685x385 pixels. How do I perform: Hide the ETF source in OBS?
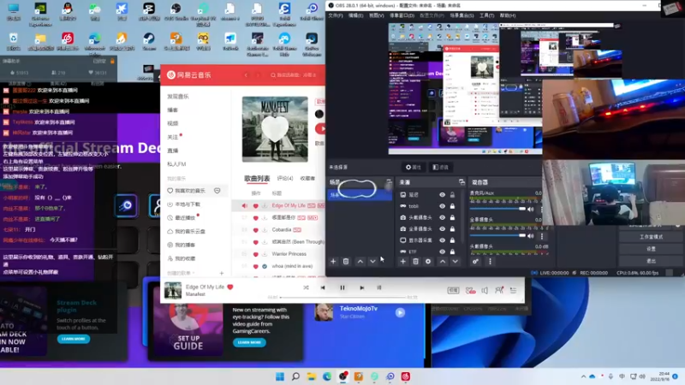coord(442,252)
